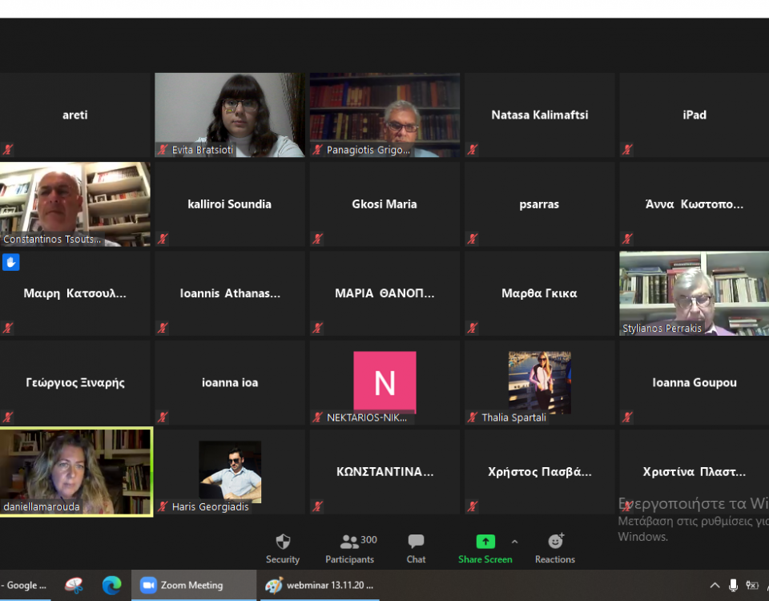Viewport: 769px width, 601px height.
Task: Click the Ioanna Goupou name tile
Action: click(x=694, y=382)
